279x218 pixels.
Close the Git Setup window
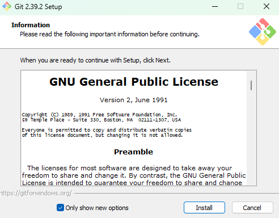click(267, 6)
